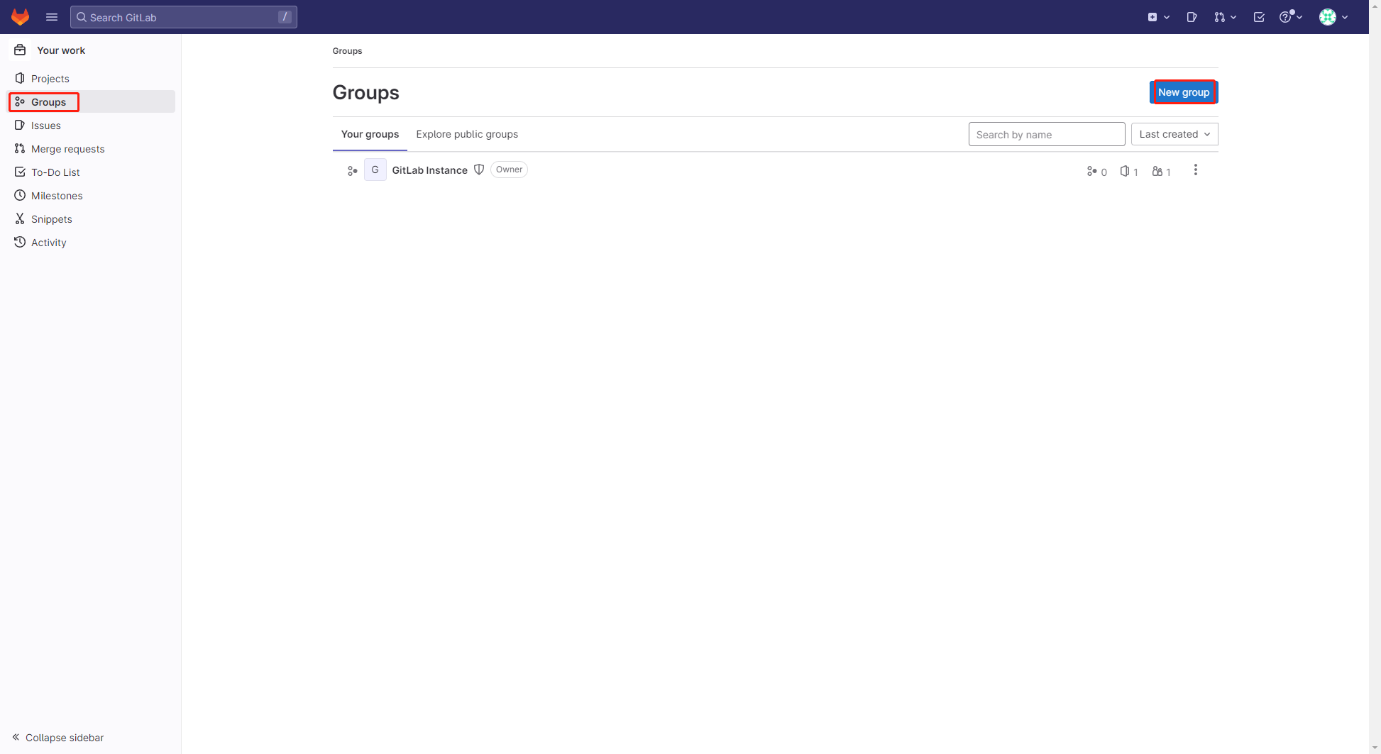Open the create new plus dropdown
Viewport: 1381px width, 754px height.
(x=1158, y=17)
